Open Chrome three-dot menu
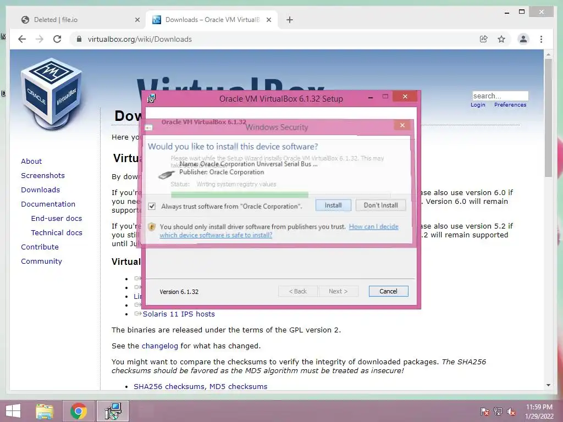The width and height of the screenshot is (563, 422). 541,39
